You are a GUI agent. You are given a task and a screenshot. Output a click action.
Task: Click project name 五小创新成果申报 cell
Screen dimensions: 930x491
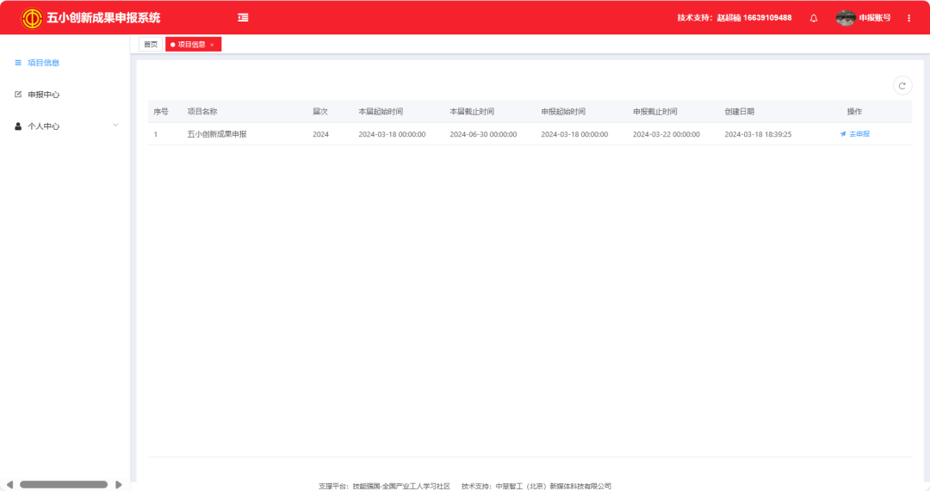tap(217, 134)
